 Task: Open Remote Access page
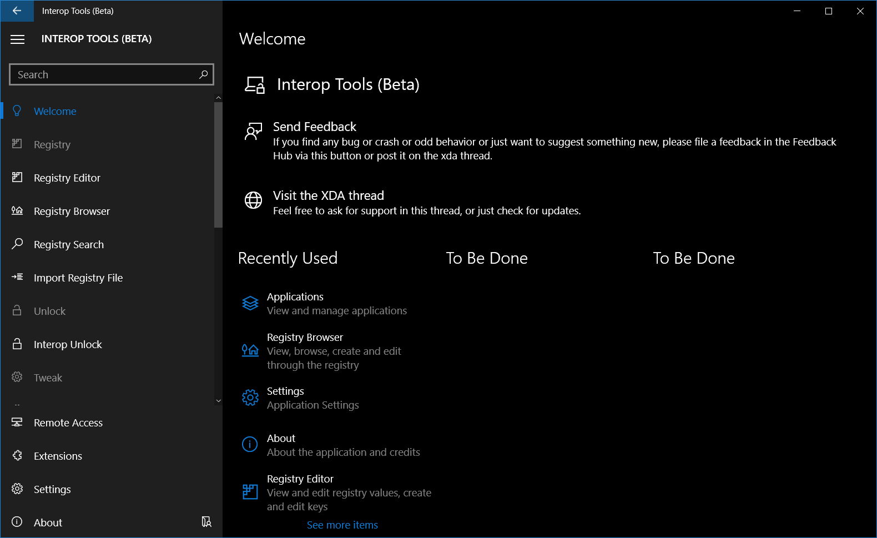click(111, 423)
